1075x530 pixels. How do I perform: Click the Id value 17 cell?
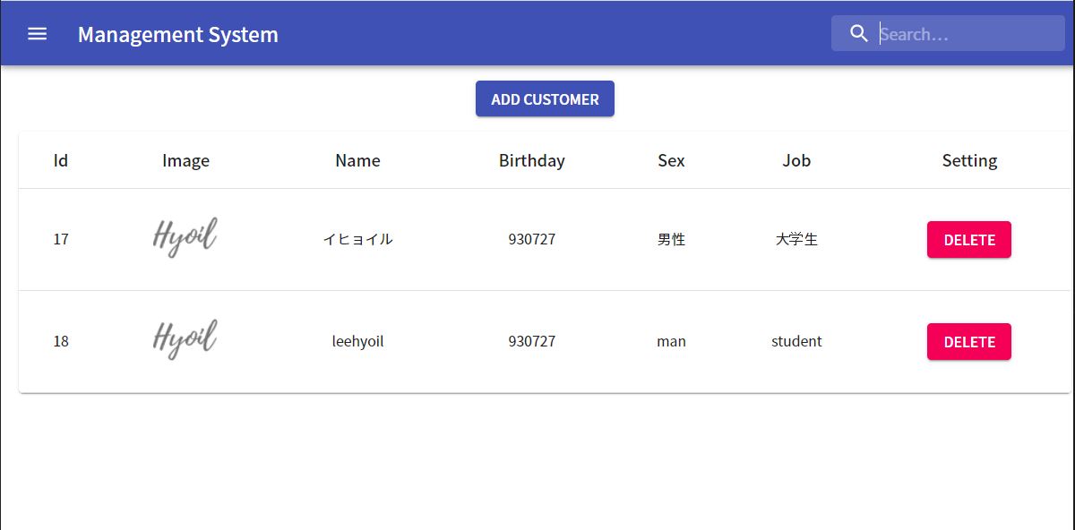coord(60,239)
